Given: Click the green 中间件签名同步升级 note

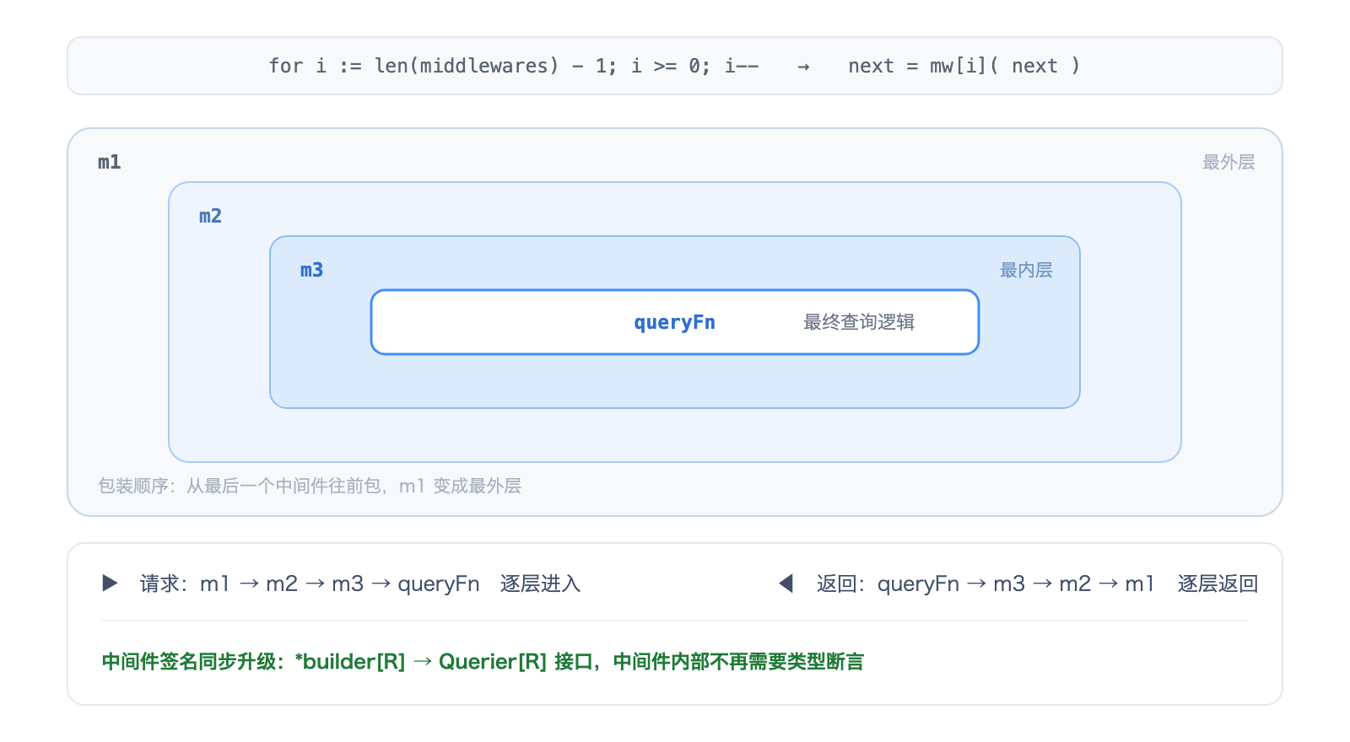Looking at the screenshot, I should coord(483,662).
